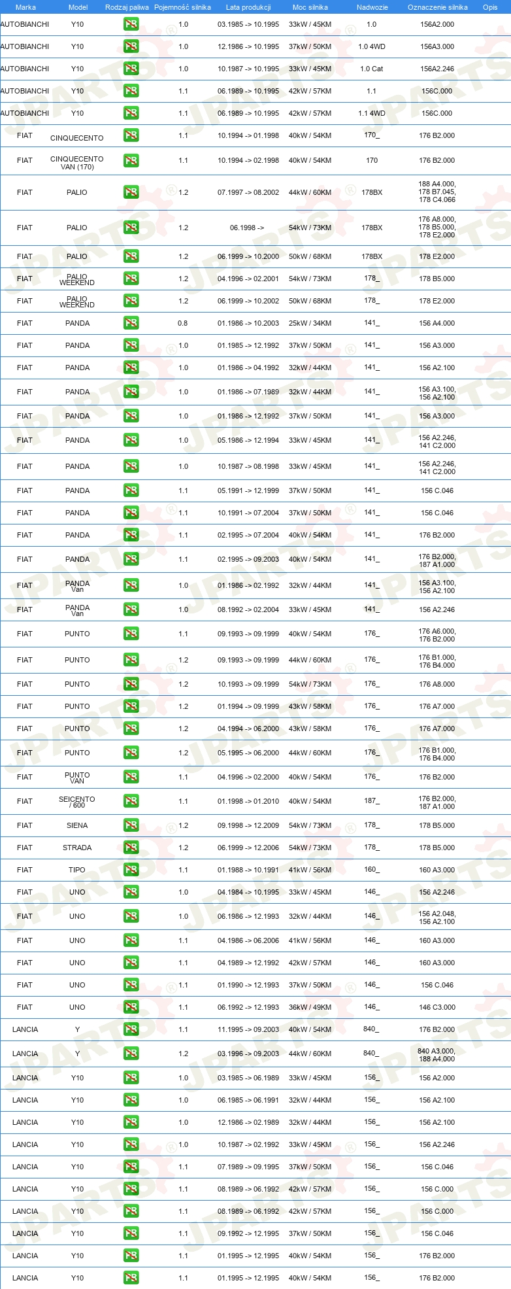Sort by the Marka column header
Viewport: 511px width, 1289px height.
(25, 7)
